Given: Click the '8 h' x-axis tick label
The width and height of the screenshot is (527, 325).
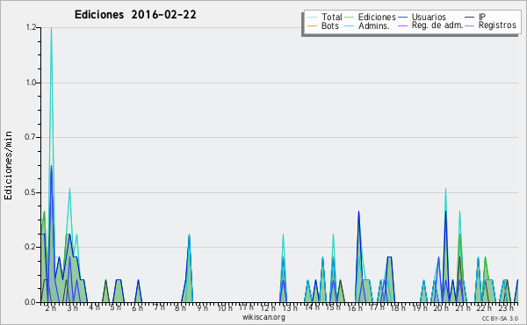Looking at the screenshot, I should pos(180,308).
